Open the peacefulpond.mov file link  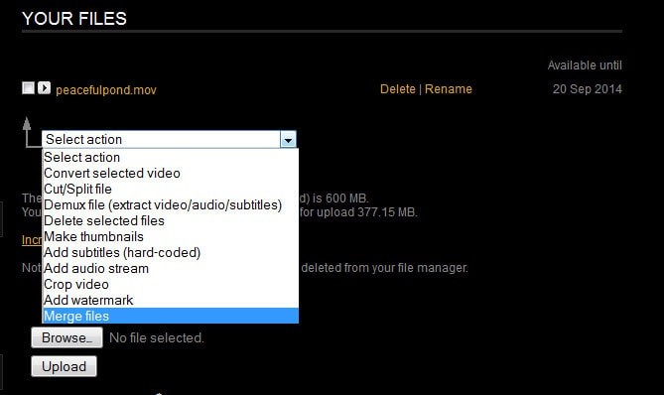[106, 89]
